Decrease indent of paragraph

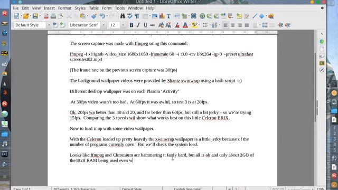pos(287,25)
